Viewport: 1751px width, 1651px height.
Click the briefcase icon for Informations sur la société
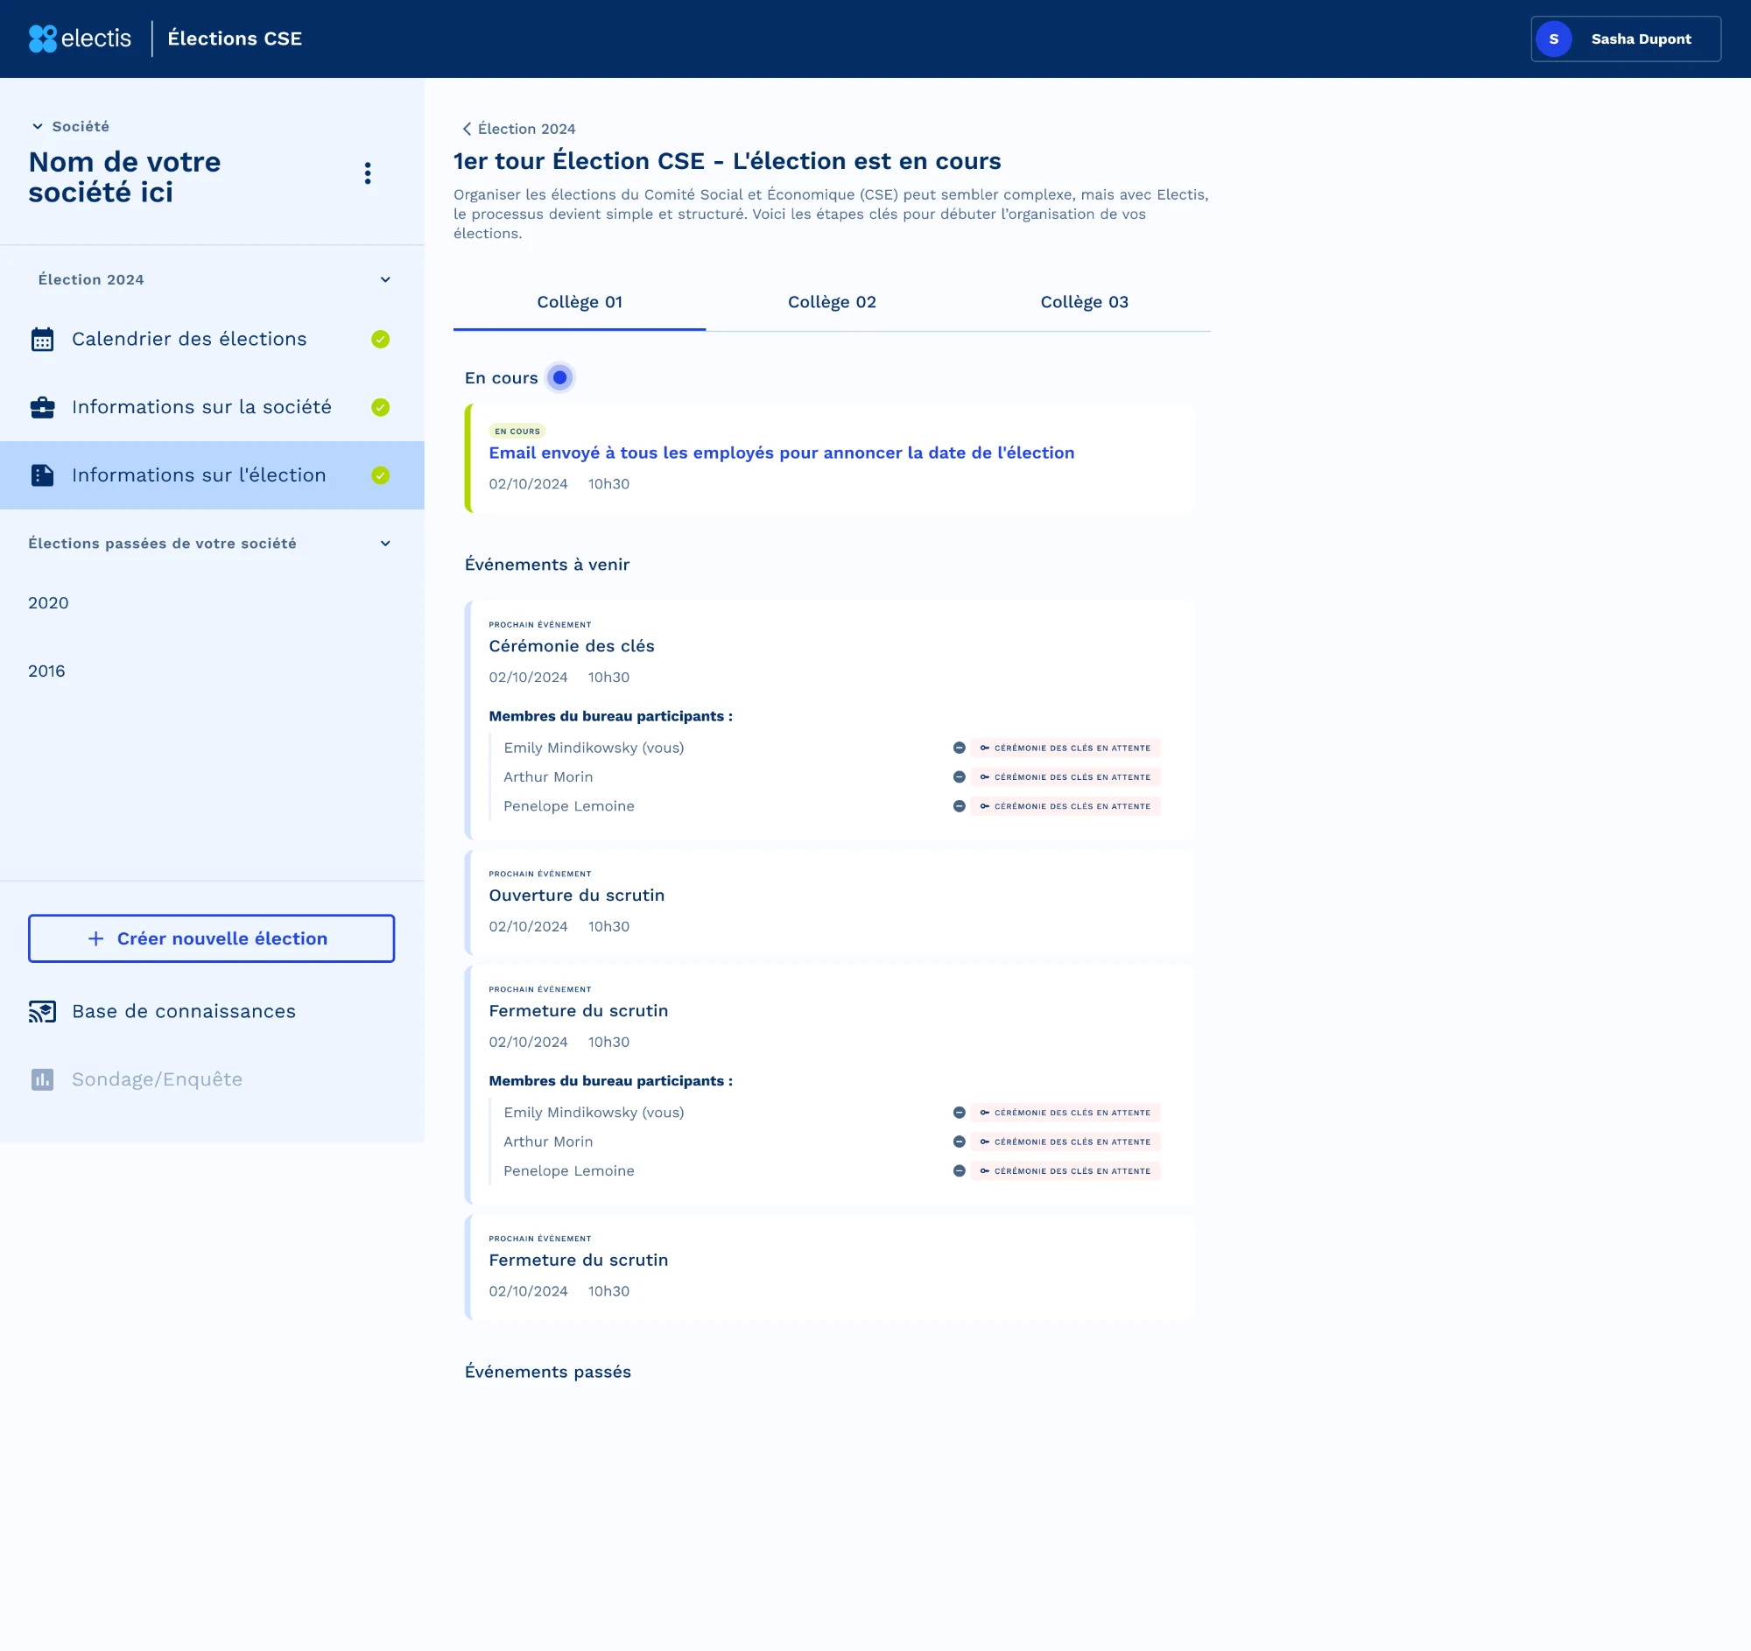[42, 407]
